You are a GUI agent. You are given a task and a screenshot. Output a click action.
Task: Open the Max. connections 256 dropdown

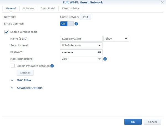[81, 59]
